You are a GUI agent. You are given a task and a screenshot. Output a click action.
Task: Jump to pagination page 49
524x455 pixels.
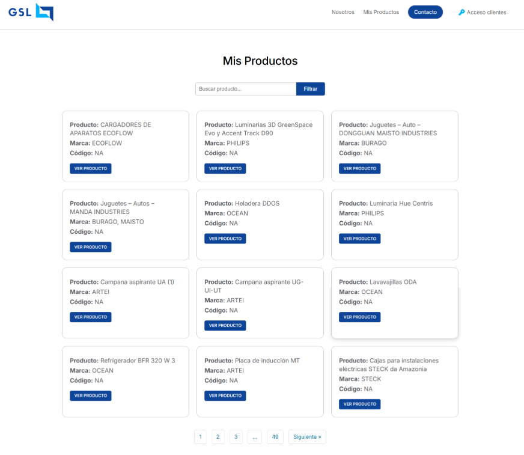point(275,437)
